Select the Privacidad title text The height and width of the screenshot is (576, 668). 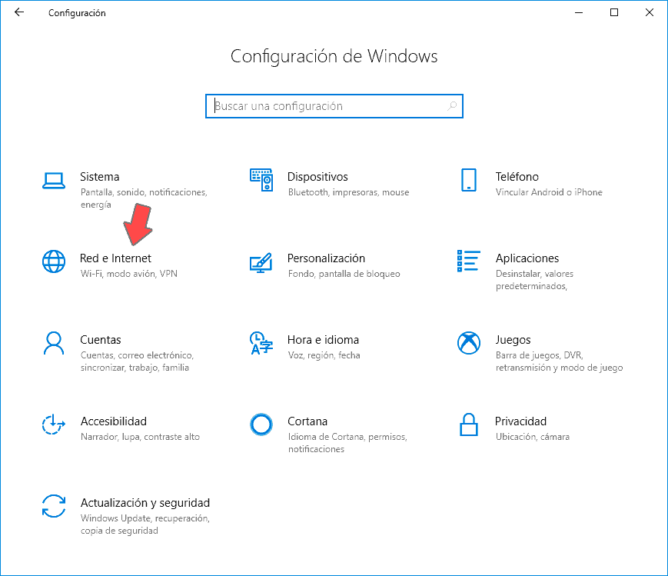click(x=520, y=421)
